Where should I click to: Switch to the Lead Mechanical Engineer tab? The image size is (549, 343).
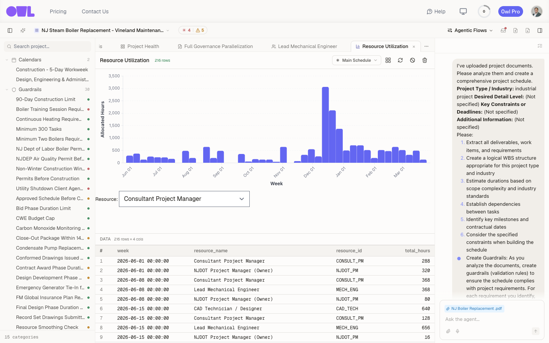[304, 46]
